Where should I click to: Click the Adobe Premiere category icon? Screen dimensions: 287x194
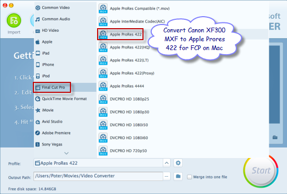38,133
